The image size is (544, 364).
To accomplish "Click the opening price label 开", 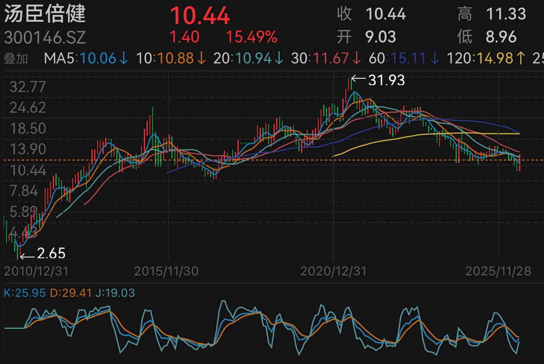I will (x=344, y=37).
